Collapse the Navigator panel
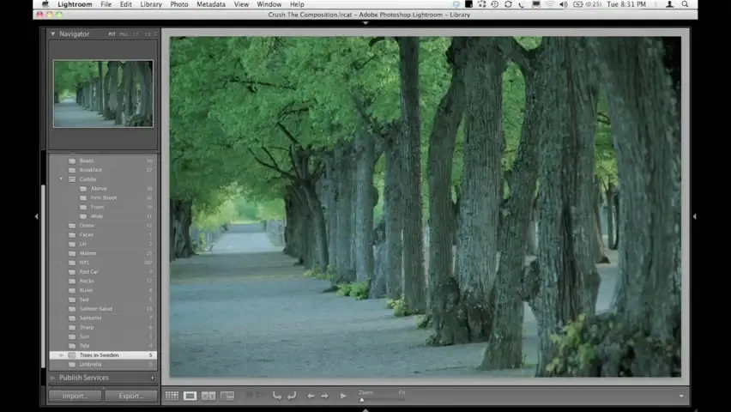The height and width of the screenshot is (412, 731). pos(52,34)
